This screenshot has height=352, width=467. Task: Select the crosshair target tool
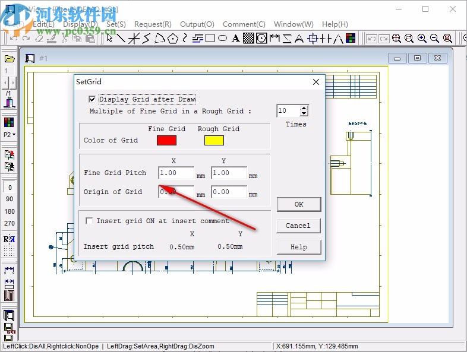(x=313, y=38)
